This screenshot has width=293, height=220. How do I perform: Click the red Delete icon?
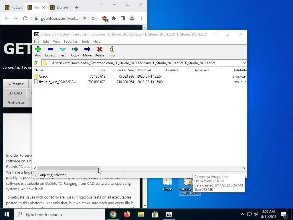pos(99,52)
